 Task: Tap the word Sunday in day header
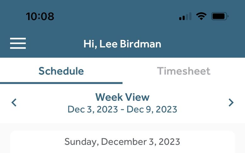pyautogui.click(x=82, y=142)
